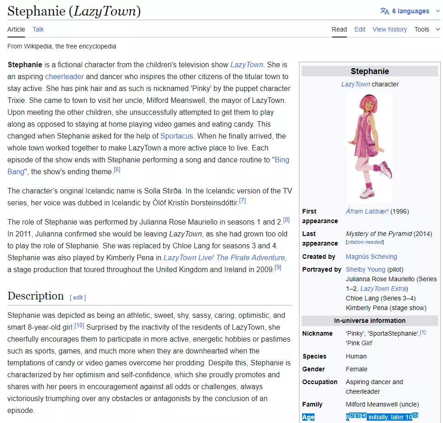Screen dimensions: 443x423
Task: Open LazyTown Live! The Pirate Adventure link
Action: point(224,258)
